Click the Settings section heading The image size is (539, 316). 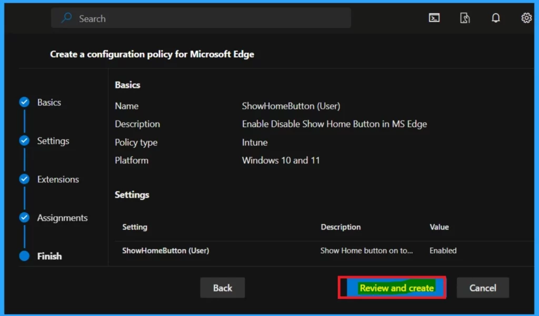(132, 195)
